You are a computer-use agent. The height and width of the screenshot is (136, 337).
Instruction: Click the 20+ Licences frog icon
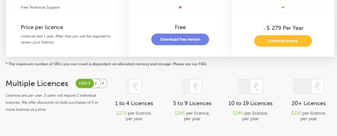[x=309, y=86]
